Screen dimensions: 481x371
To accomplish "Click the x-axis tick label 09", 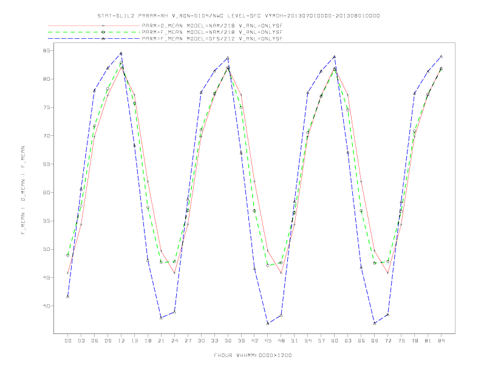I will [107, 341].
